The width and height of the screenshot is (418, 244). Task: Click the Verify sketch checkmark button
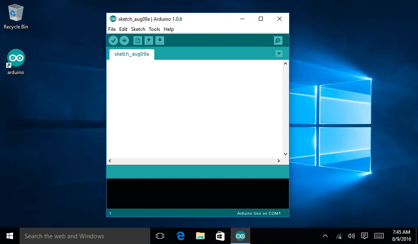point(113,40)
